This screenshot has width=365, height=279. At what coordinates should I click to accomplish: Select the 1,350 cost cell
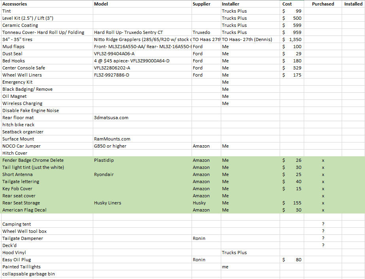pyautogui.click(x=292, y=39)
